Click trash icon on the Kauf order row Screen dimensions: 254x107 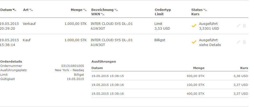(244, 42)
